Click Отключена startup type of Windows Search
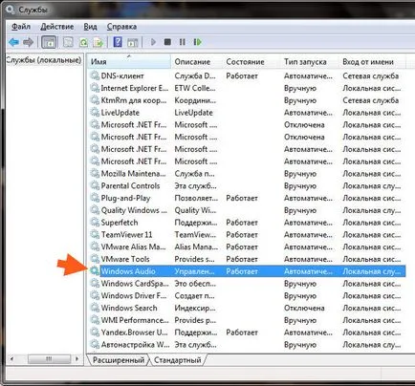Viewport: 415px width, 386px height. tap(304, 308)
